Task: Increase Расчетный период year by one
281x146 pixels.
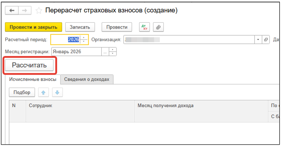Action: coord(84,38)
